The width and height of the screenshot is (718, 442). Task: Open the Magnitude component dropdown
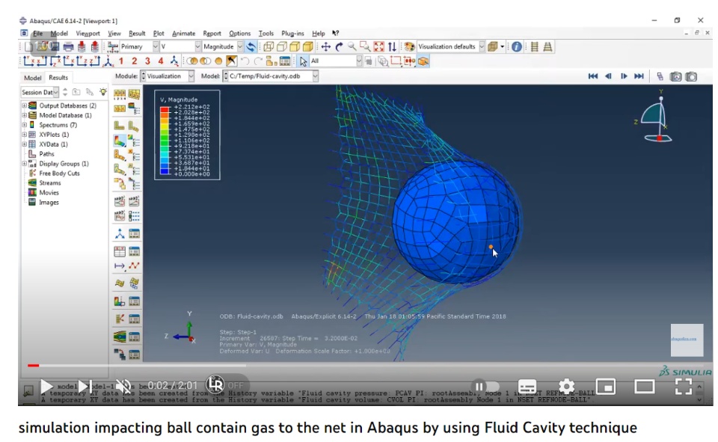222,46
